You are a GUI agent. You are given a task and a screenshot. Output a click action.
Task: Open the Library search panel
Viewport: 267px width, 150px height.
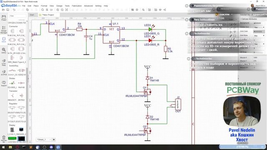(4, 51)
